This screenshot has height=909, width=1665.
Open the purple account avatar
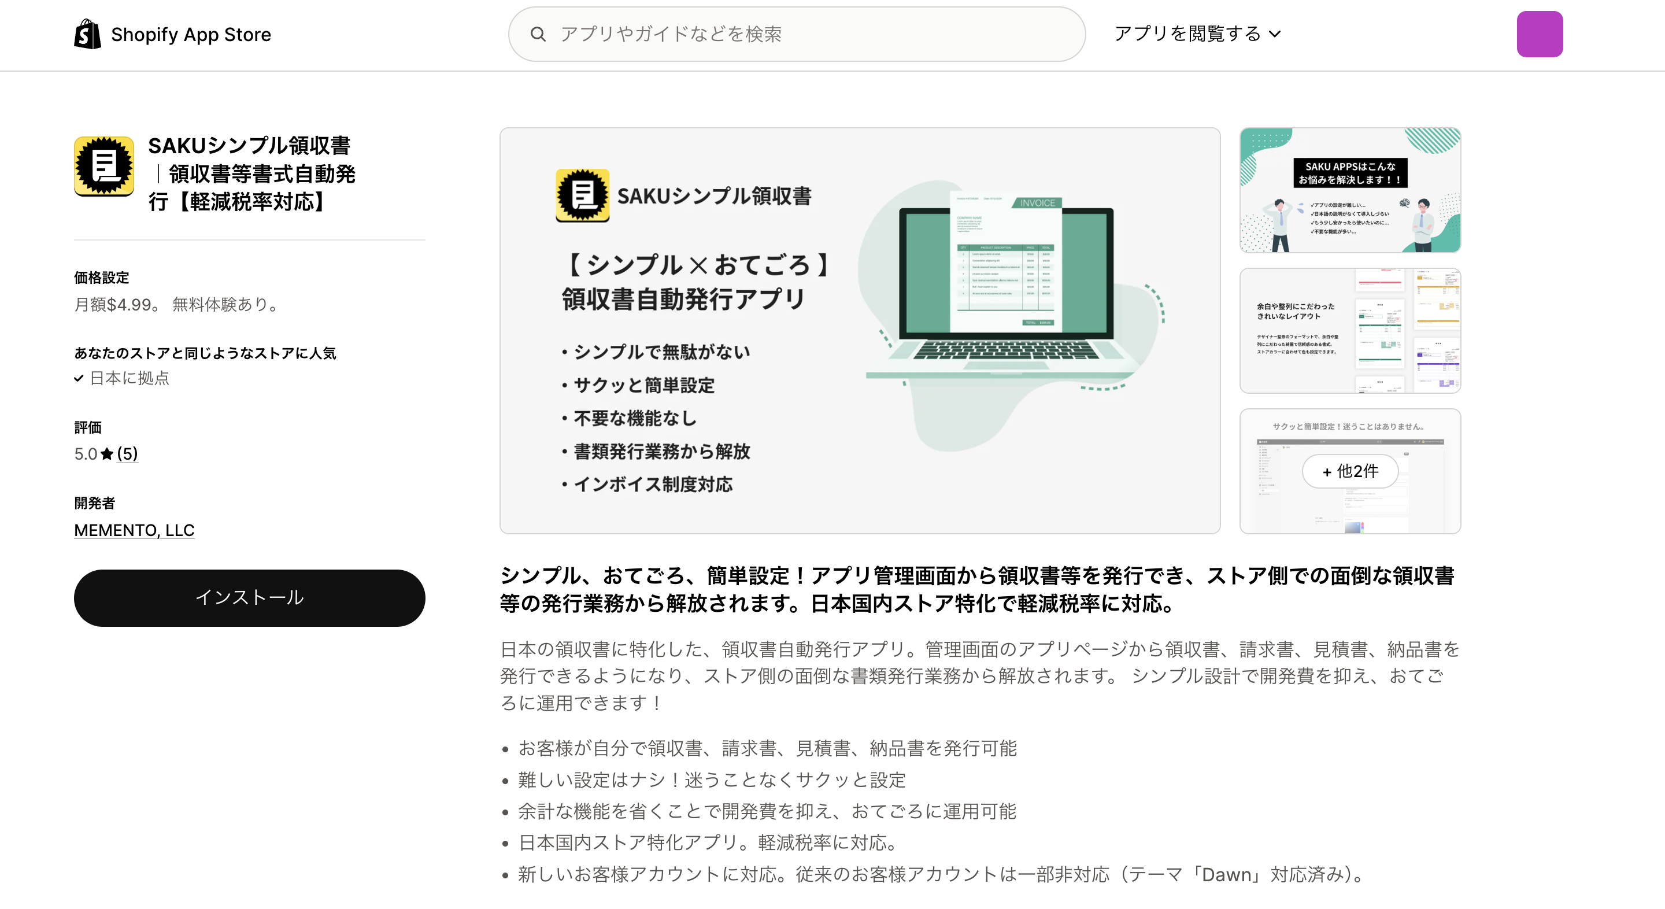[1540, 34]
